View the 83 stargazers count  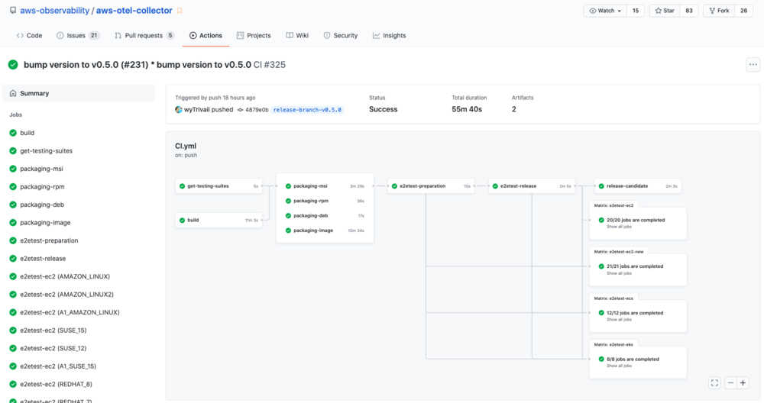pos(689,11)
